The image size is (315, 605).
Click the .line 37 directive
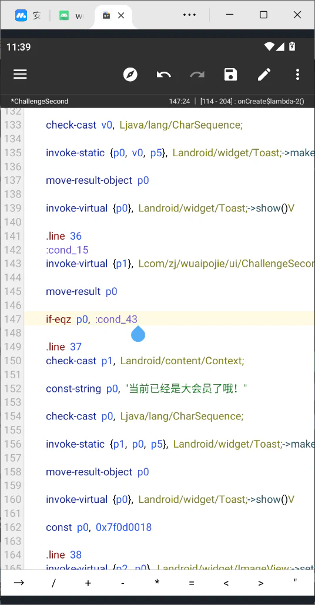click(63, 347)
